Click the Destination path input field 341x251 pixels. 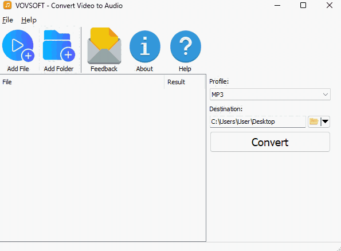click(258, 121)
